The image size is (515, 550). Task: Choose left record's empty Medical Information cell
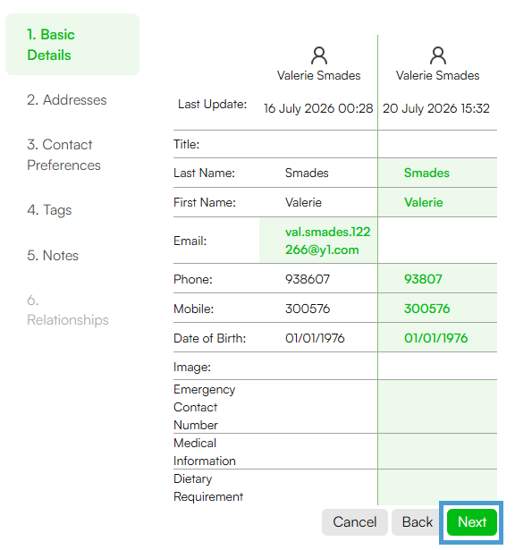(x=318, y=452)
